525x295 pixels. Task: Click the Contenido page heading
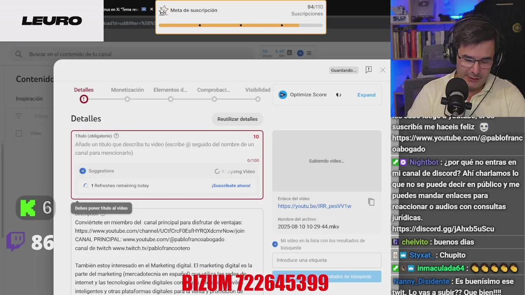(x=35, y=79)
